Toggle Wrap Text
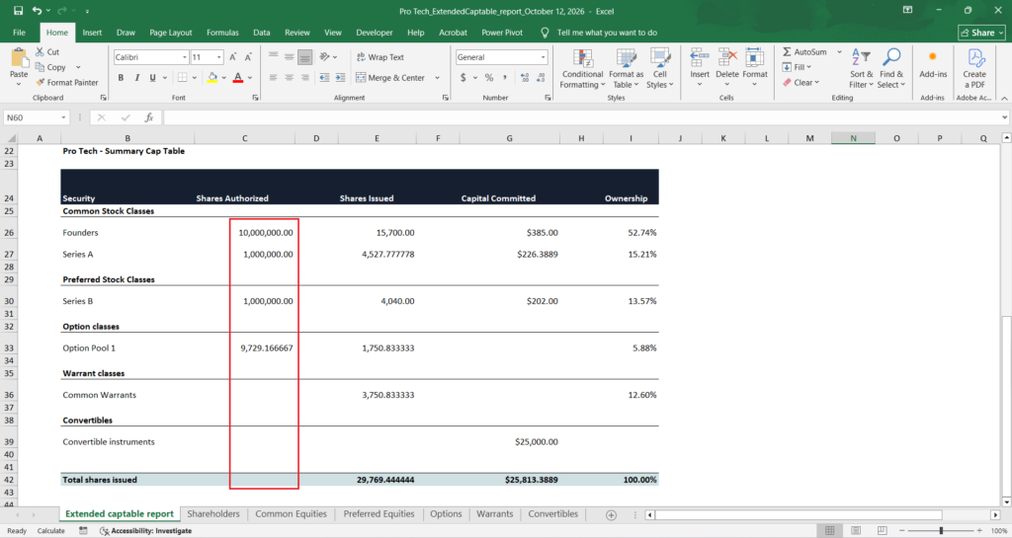The image size is (1012, 538). pyautogui.click(x=380, y=57)
